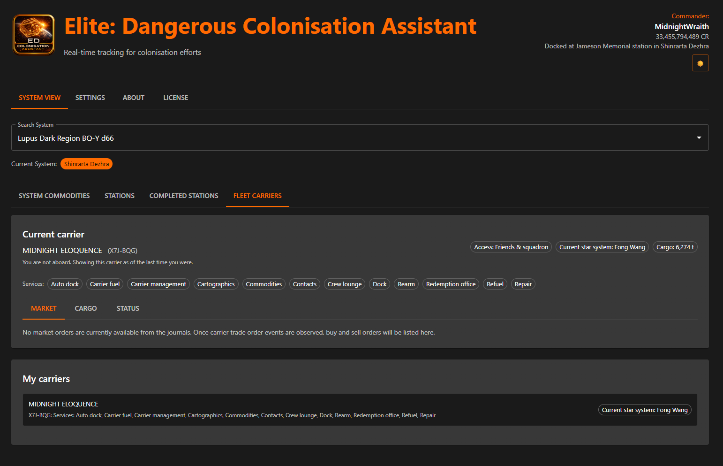Click the Contacts service chip
The height and width of the screenshot is (466, 723).
click(x=305, y=284)
